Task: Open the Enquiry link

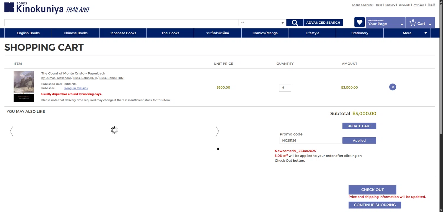Action: (x=390, y=5)
